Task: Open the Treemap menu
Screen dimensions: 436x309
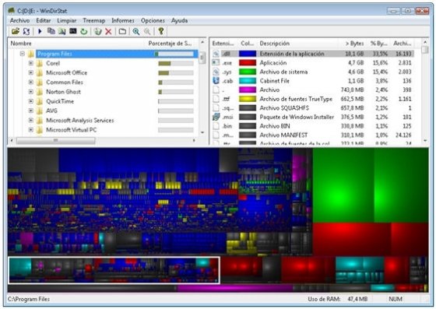Action: coord(93,20)
